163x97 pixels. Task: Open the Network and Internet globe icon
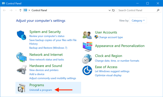click(x=21, y=57)
